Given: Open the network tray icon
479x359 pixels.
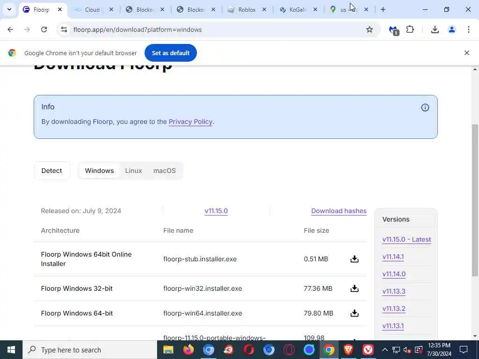Looking at the screenshot, I should point(396,350).
